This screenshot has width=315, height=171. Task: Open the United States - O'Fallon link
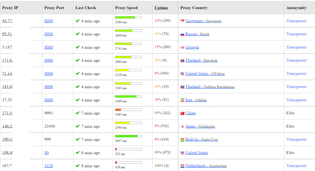pos(205,74)
